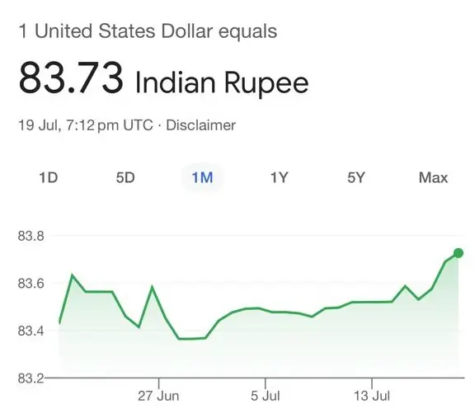This screenshot has height=418, width=475.
Task: Click the 83.6 y-axis label
Action: pos(31,284)
